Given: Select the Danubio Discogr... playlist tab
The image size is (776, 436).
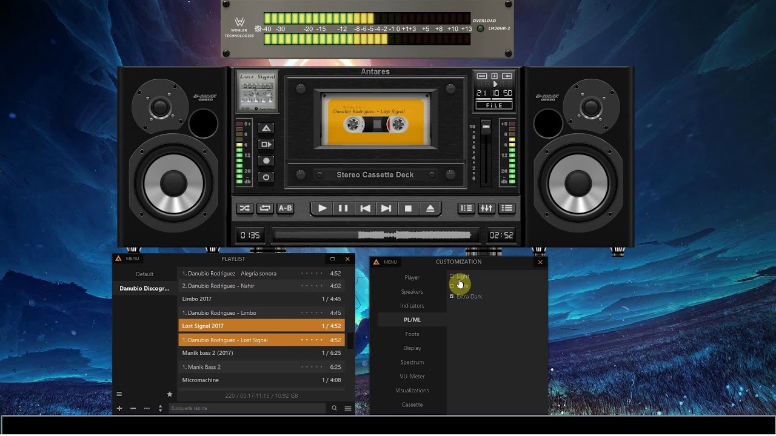Looking at the screenshot, I should pyautogui.click(x=144, y=288).
